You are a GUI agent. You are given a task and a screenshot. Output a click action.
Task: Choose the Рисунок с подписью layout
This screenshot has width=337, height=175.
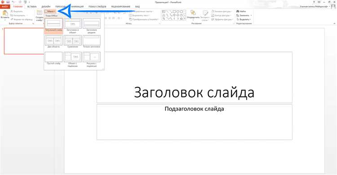92,60
